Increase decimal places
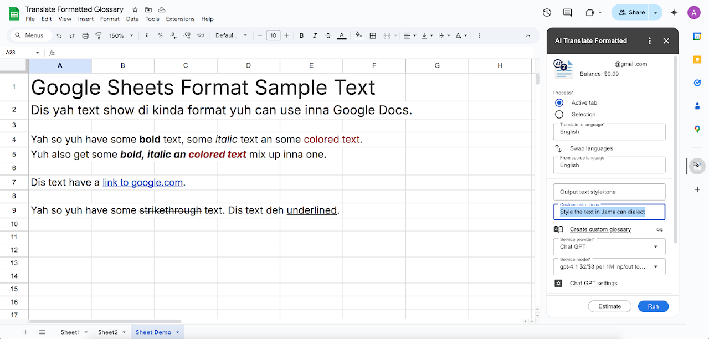Screen dimensions: 709x339 tap(187, 35)
